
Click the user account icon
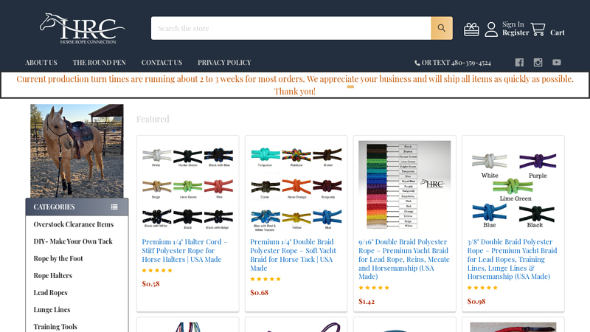coord(491,30)
